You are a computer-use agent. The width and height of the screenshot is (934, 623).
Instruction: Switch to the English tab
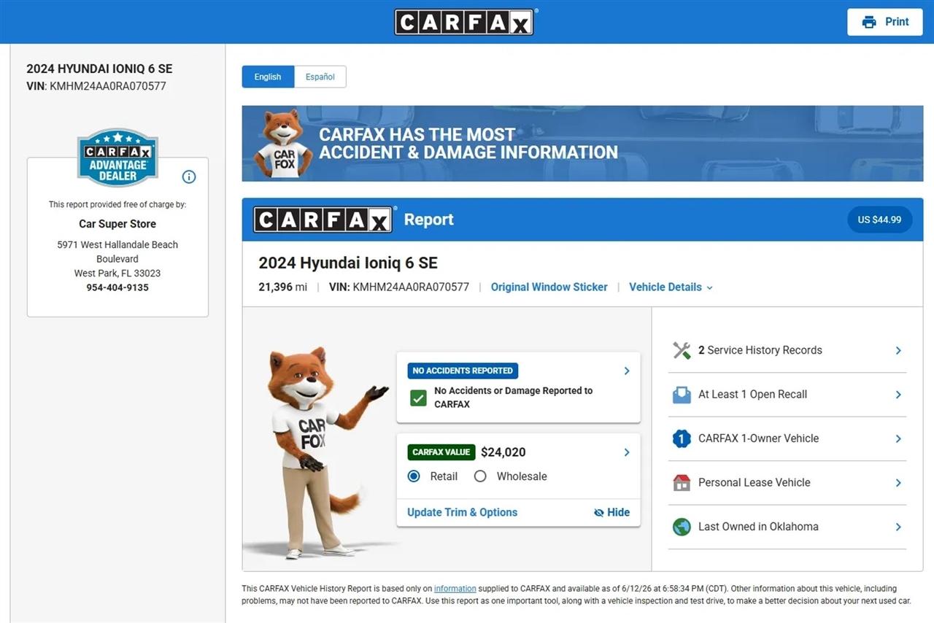268,77
